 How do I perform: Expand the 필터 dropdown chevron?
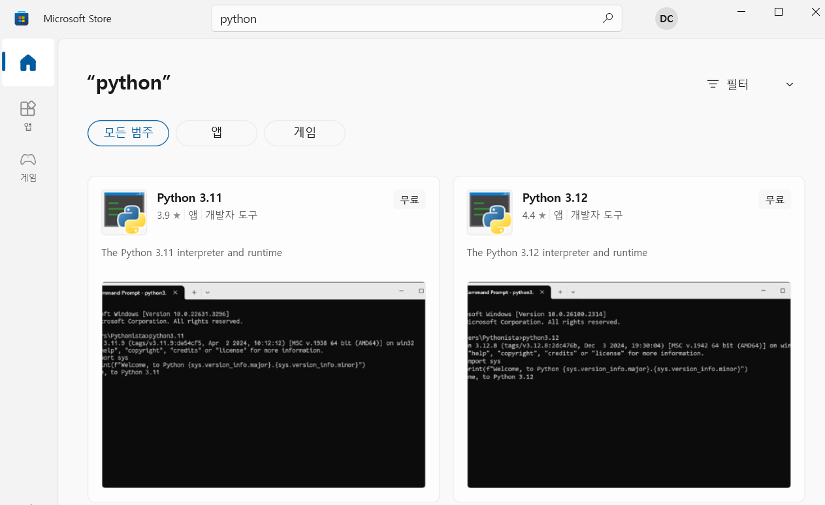click(x=790, y=84)
